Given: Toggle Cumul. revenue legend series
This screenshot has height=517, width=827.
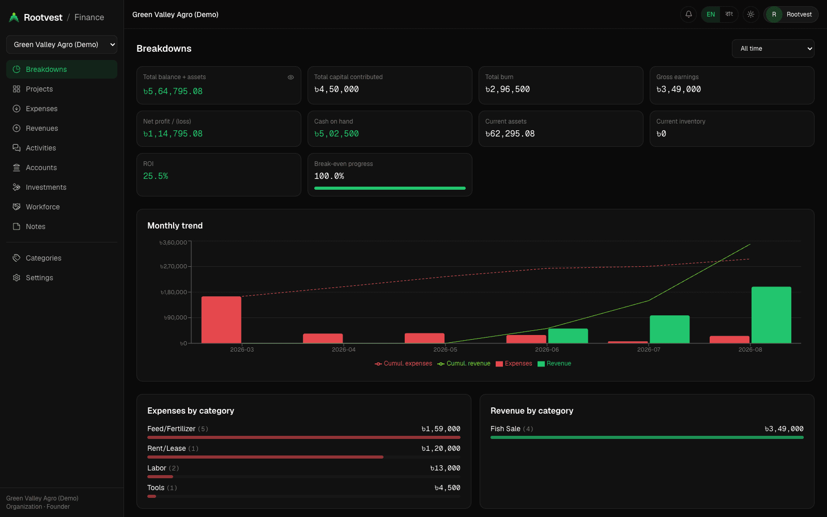Looking at the screenshot, I should 464,363.
